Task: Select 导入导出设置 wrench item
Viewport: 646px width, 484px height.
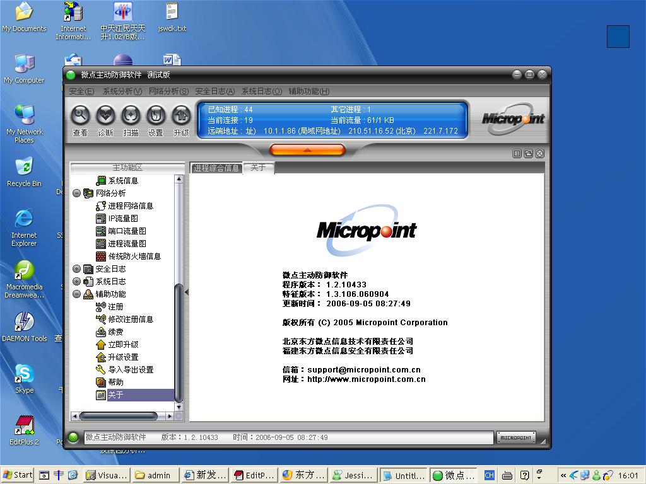Action: click(x=124, y=369)
